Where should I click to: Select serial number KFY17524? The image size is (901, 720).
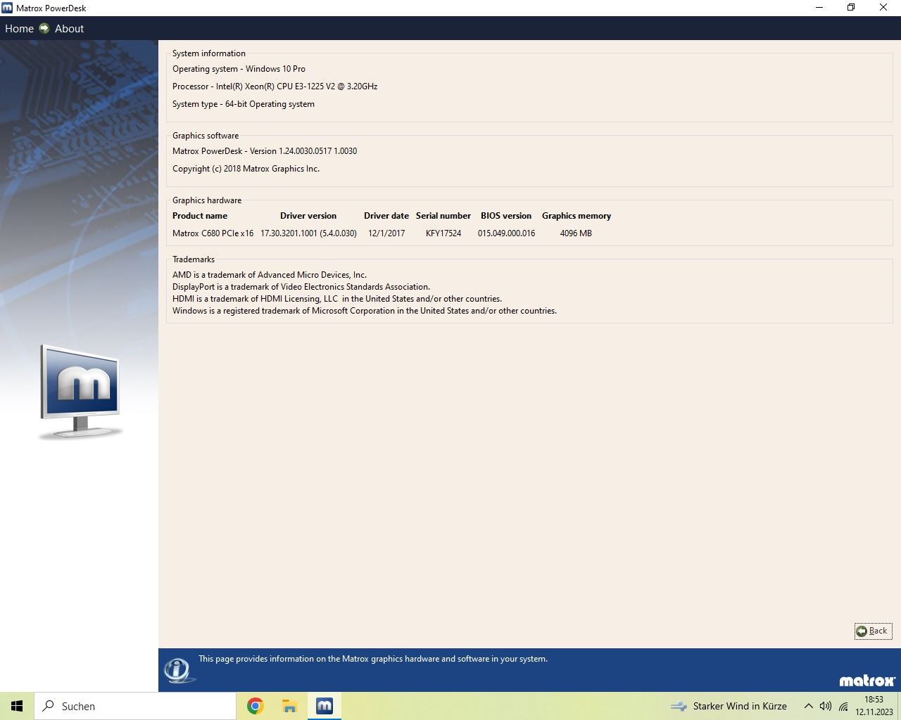443,233
